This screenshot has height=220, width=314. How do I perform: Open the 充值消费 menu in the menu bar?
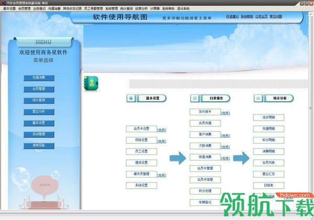pos(55,8)
